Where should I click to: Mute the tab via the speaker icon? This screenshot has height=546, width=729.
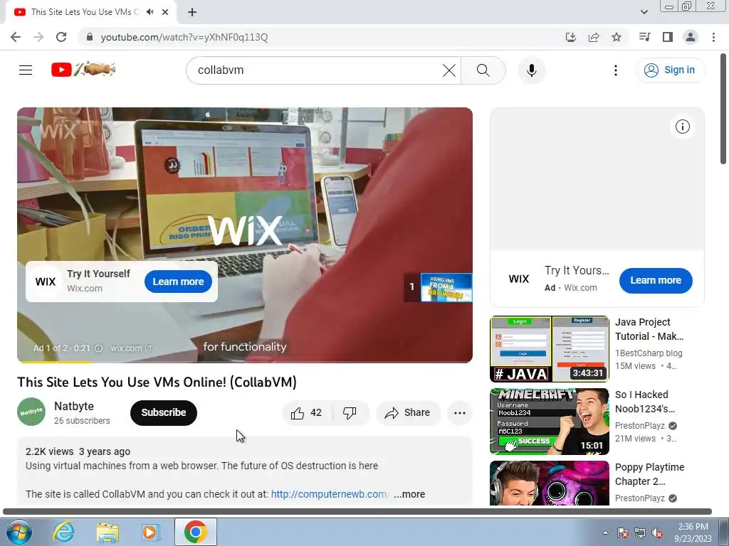[x=150, y=12]
